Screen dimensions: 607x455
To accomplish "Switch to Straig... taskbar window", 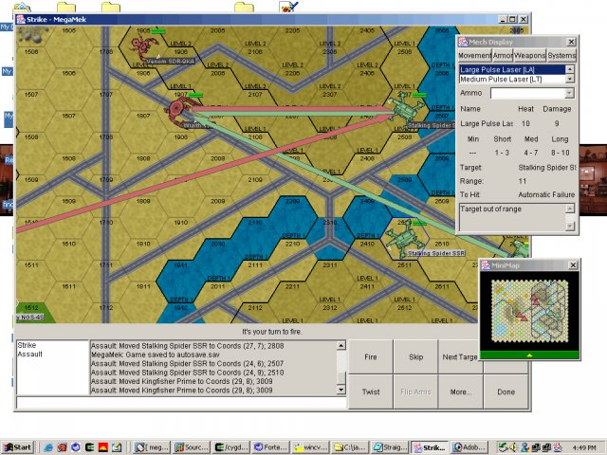I will (x=390, y=447).
